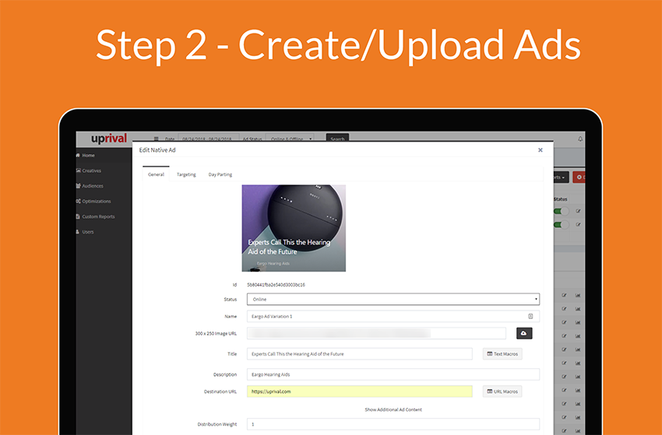This screenshot has width=662, height=435.
Task: Click the 300 x 250 Image URL field
Action: click(x=376, y=333)
